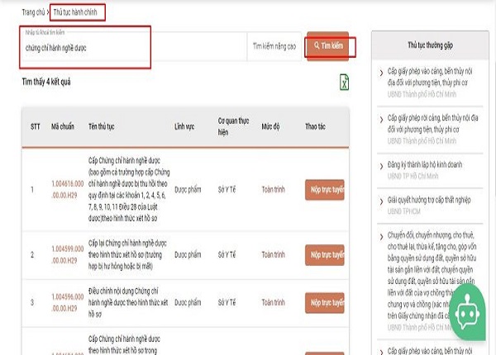Open 'Cấp giấy phép rời cảng' frequent procedure
The width and height of the screenshot is (496, 355).
[x=432, y=124]
